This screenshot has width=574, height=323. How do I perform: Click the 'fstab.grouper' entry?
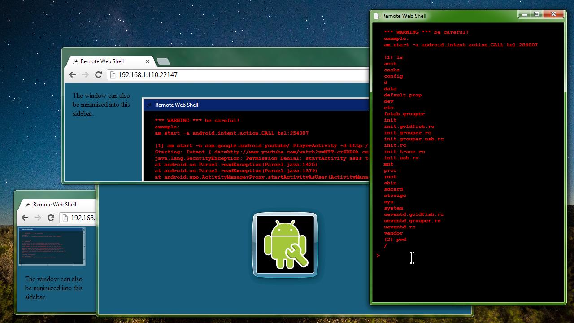[404, 114]
